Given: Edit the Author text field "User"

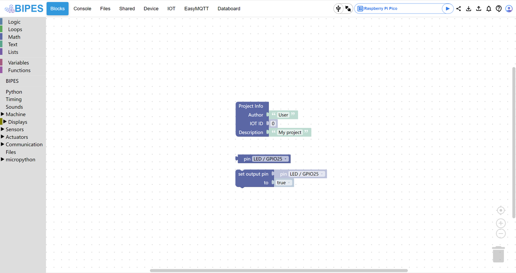Looking at the screenshot, I should tap(283, 115).
